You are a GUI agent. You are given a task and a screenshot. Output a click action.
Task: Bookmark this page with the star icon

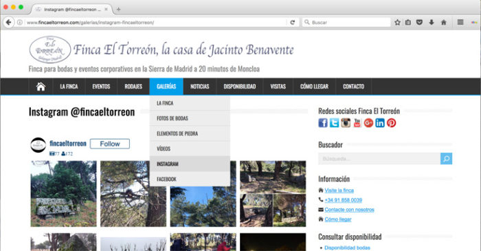point(397,23)
